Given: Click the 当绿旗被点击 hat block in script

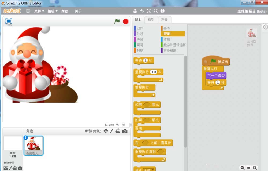Looking at the screenshot, I should point(216,61).
